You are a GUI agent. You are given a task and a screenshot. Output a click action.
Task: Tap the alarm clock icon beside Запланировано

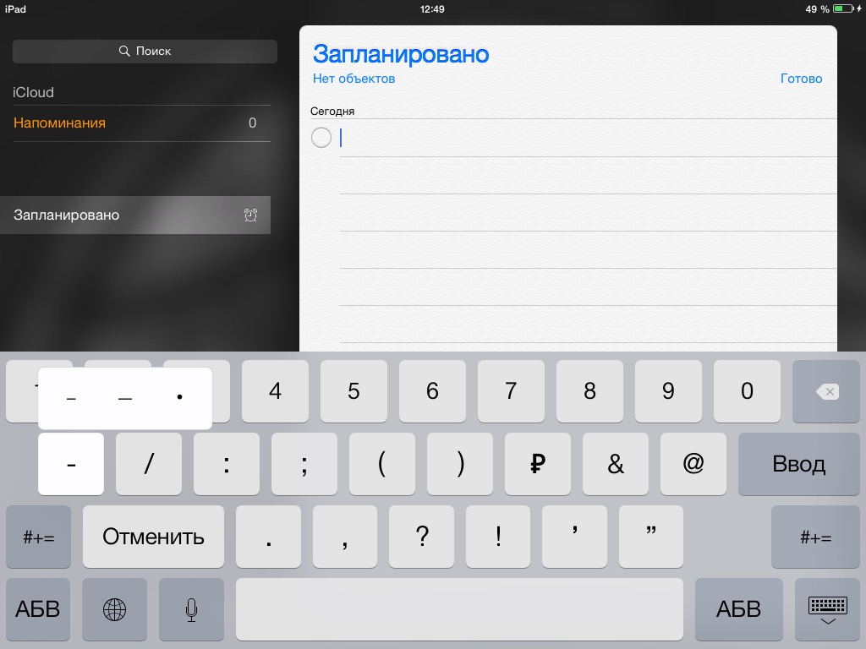click(251, 215)
